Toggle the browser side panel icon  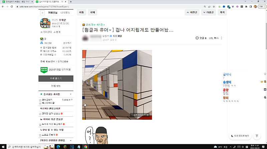point(251,7)
